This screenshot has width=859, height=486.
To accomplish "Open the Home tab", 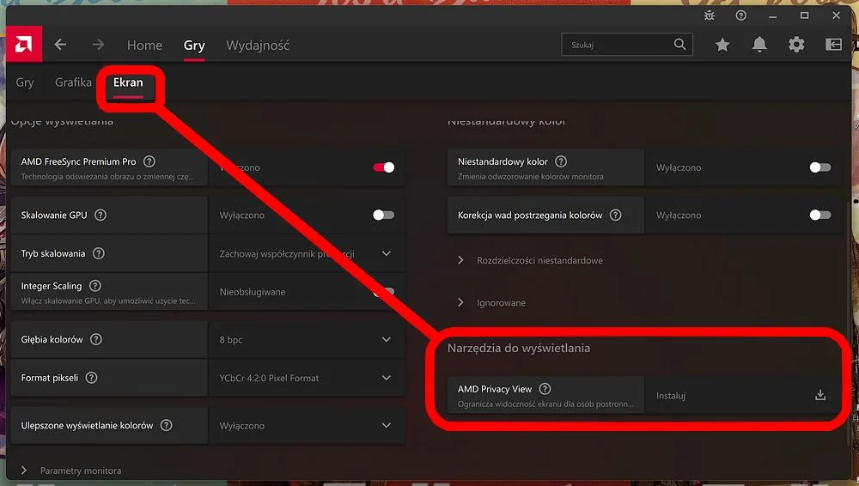I will click(144, 45).
